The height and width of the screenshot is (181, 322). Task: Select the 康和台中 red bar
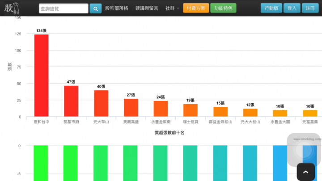point(41,76)
